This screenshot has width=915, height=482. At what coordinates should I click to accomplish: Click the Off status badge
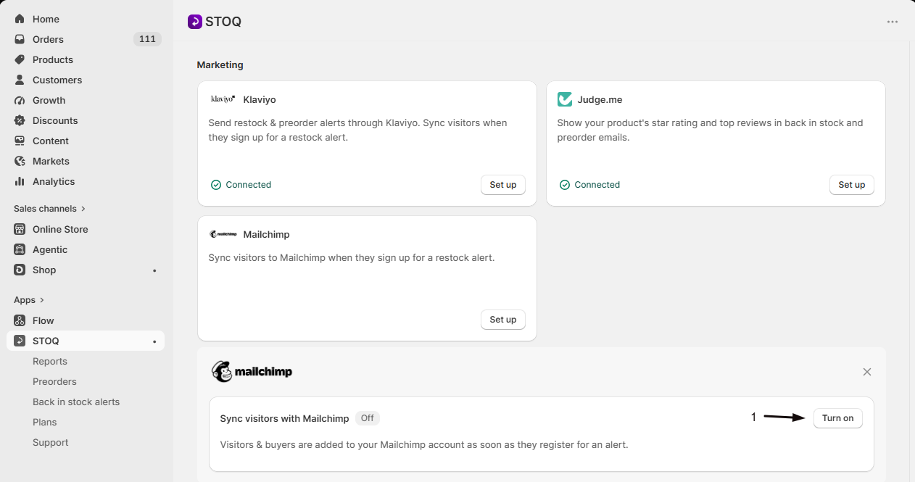pos(368,418)
